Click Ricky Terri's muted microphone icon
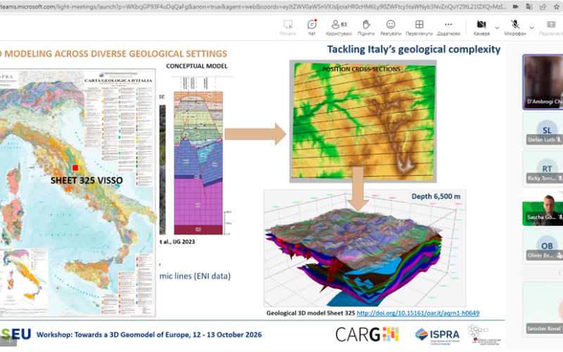The image size is (563, 352). coord(559,178)
